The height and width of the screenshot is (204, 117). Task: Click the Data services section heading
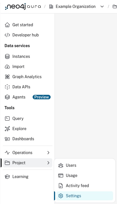17,46
